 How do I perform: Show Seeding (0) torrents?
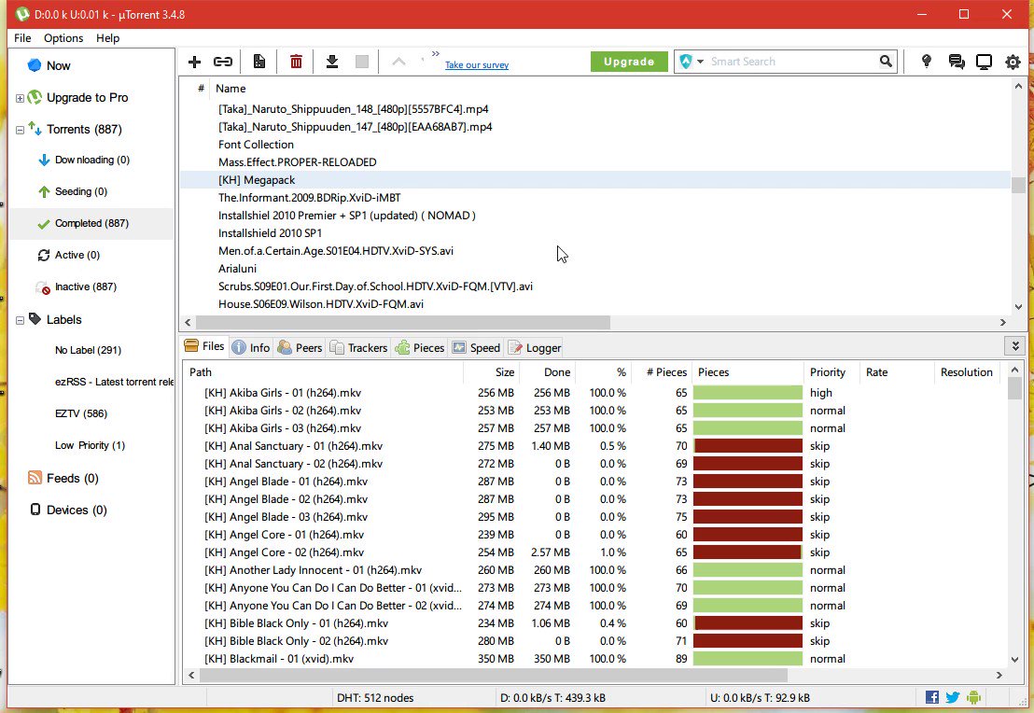click(80, 191)
